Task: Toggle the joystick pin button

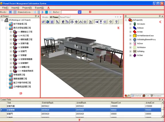Action: (101, 22)
